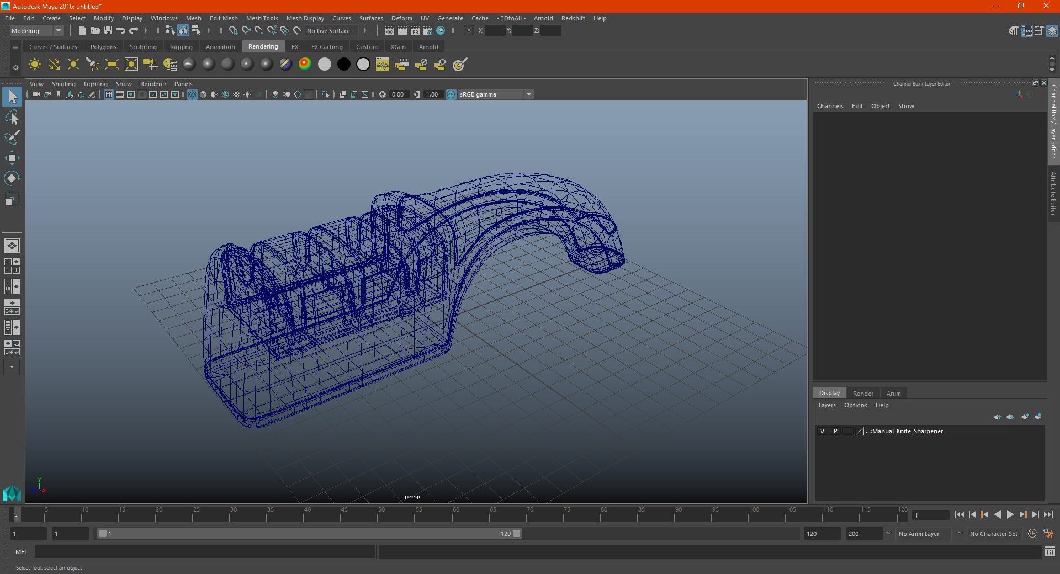Step forward one key
The image size is (1060, 574).
coord(1022,514)
